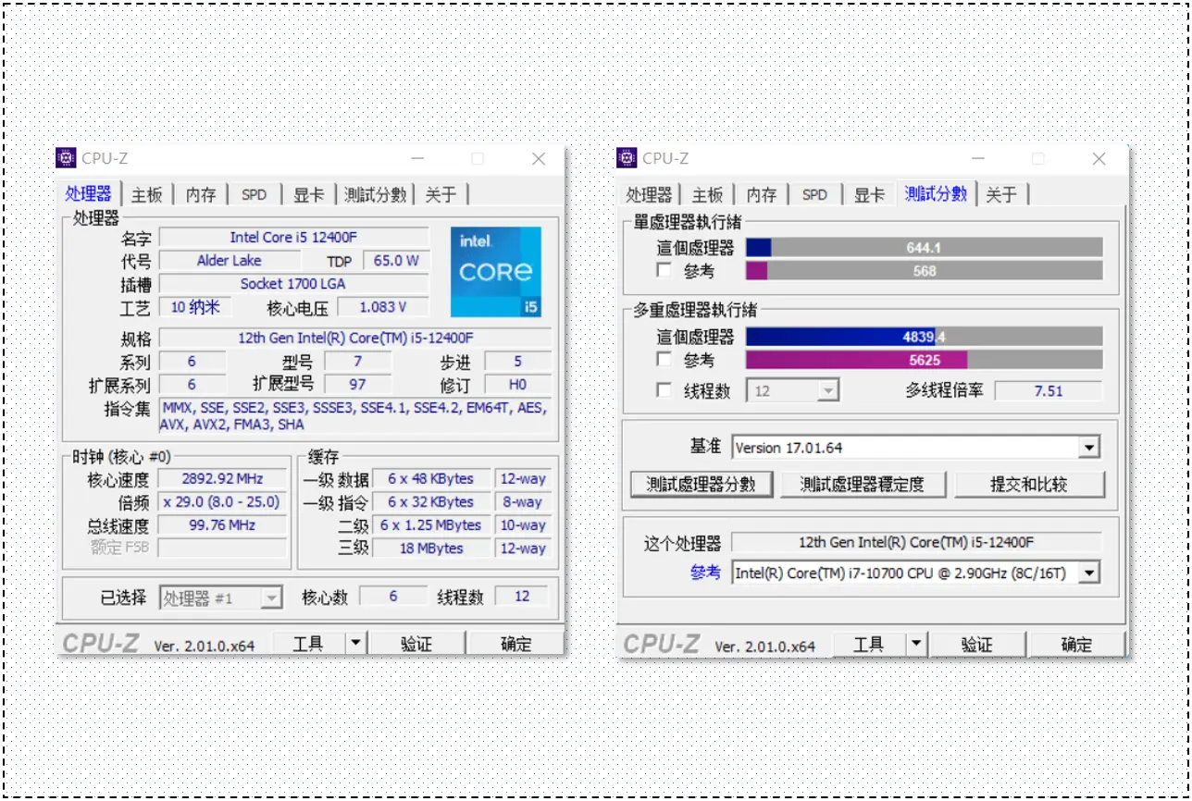Tick the 线程数 checkbox

[x=664, y=390]
